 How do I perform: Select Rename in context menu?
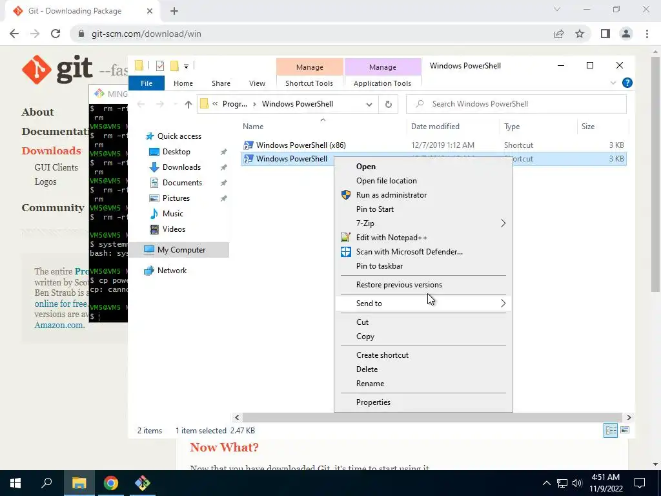click(370, 384)
